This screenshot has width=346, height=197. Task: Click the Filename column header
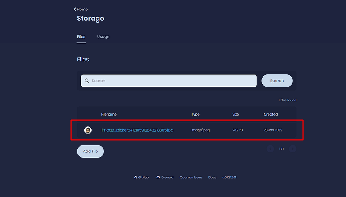[109, 114]
